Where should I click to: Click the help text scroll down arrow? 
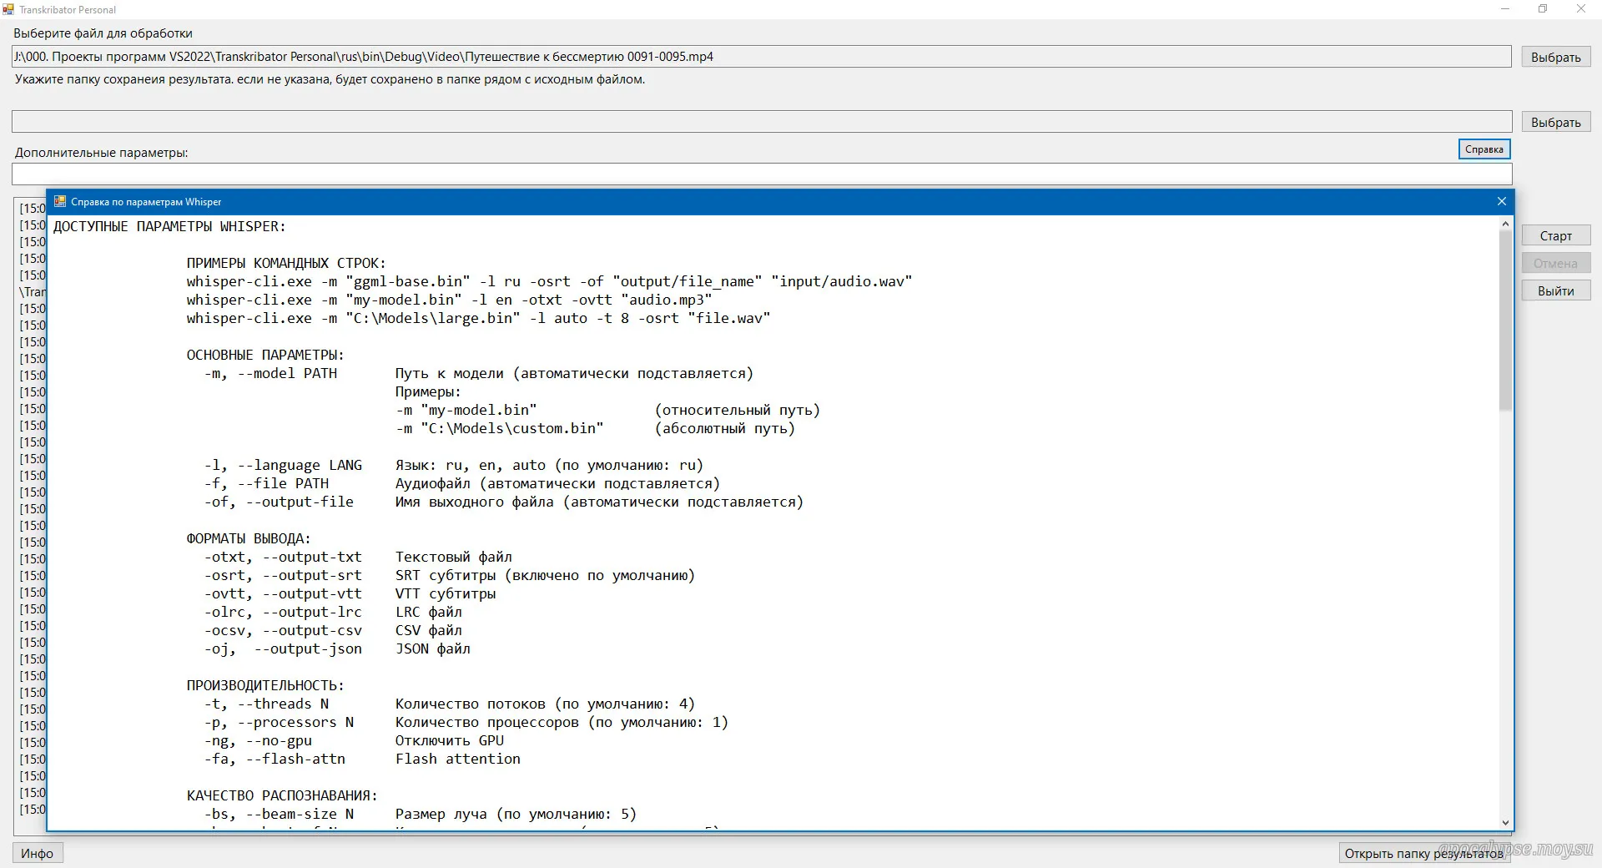pos(1505,823)
